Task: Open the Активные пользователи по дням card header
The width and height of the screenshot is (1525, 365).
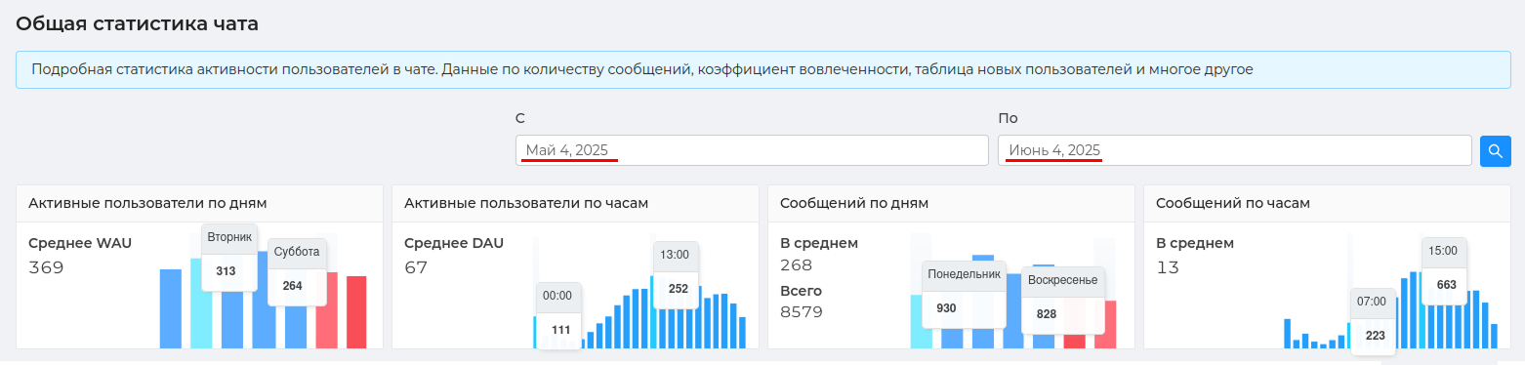Action: pyautogui.click(x=199, y=203)
